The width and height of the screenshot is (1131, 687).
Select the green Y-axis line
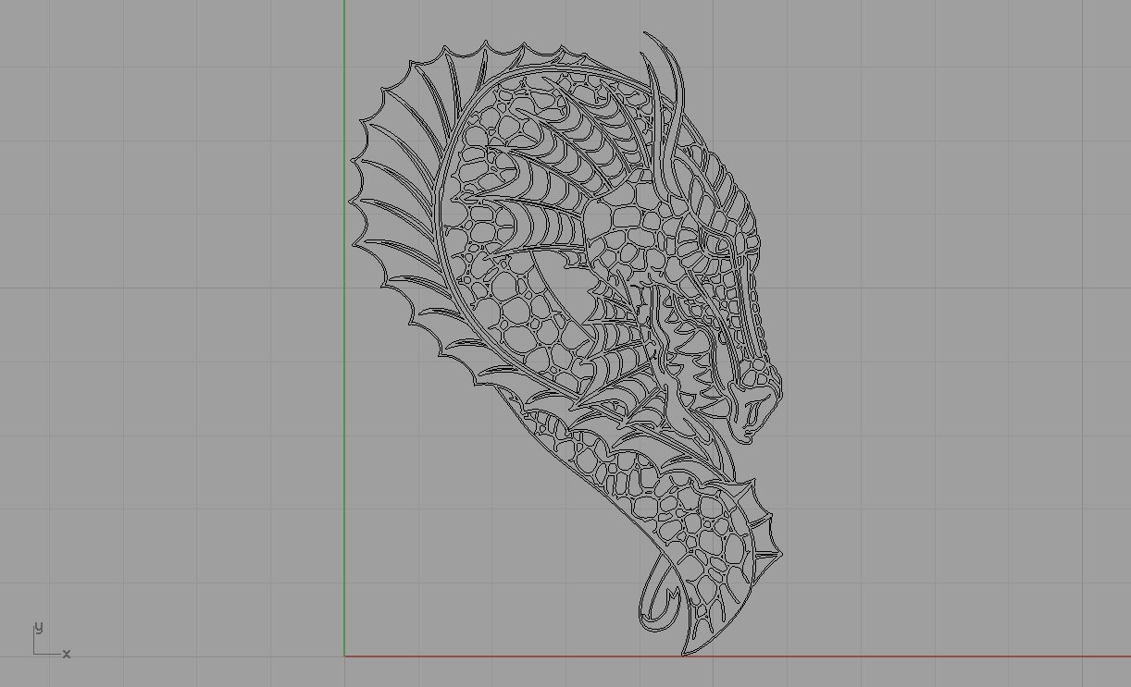[344, 277]
